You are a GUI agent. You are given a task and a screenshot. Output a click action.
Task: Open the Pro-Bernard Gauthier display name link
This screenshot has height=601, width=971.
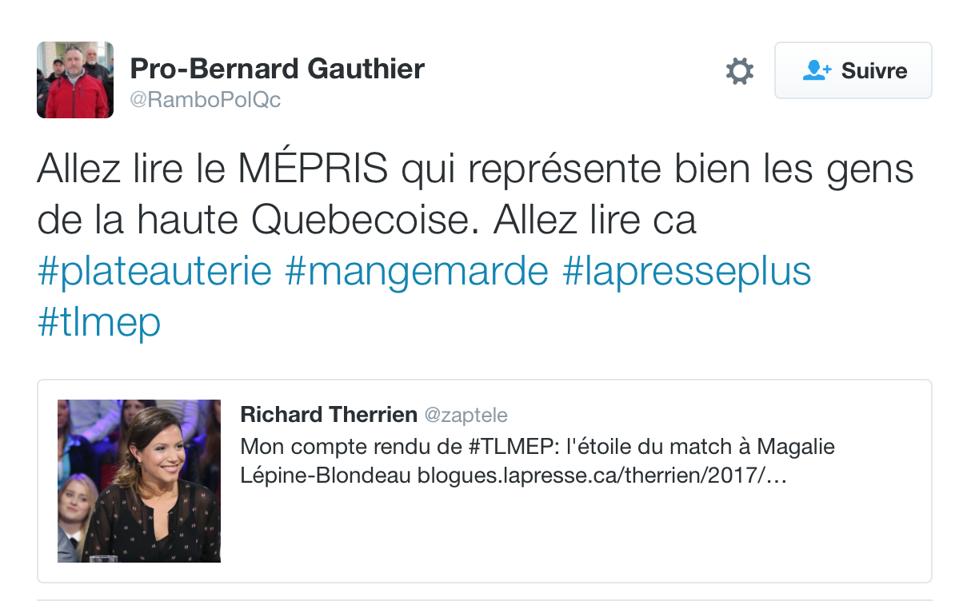pyautogui.click(x=277, y=69)
